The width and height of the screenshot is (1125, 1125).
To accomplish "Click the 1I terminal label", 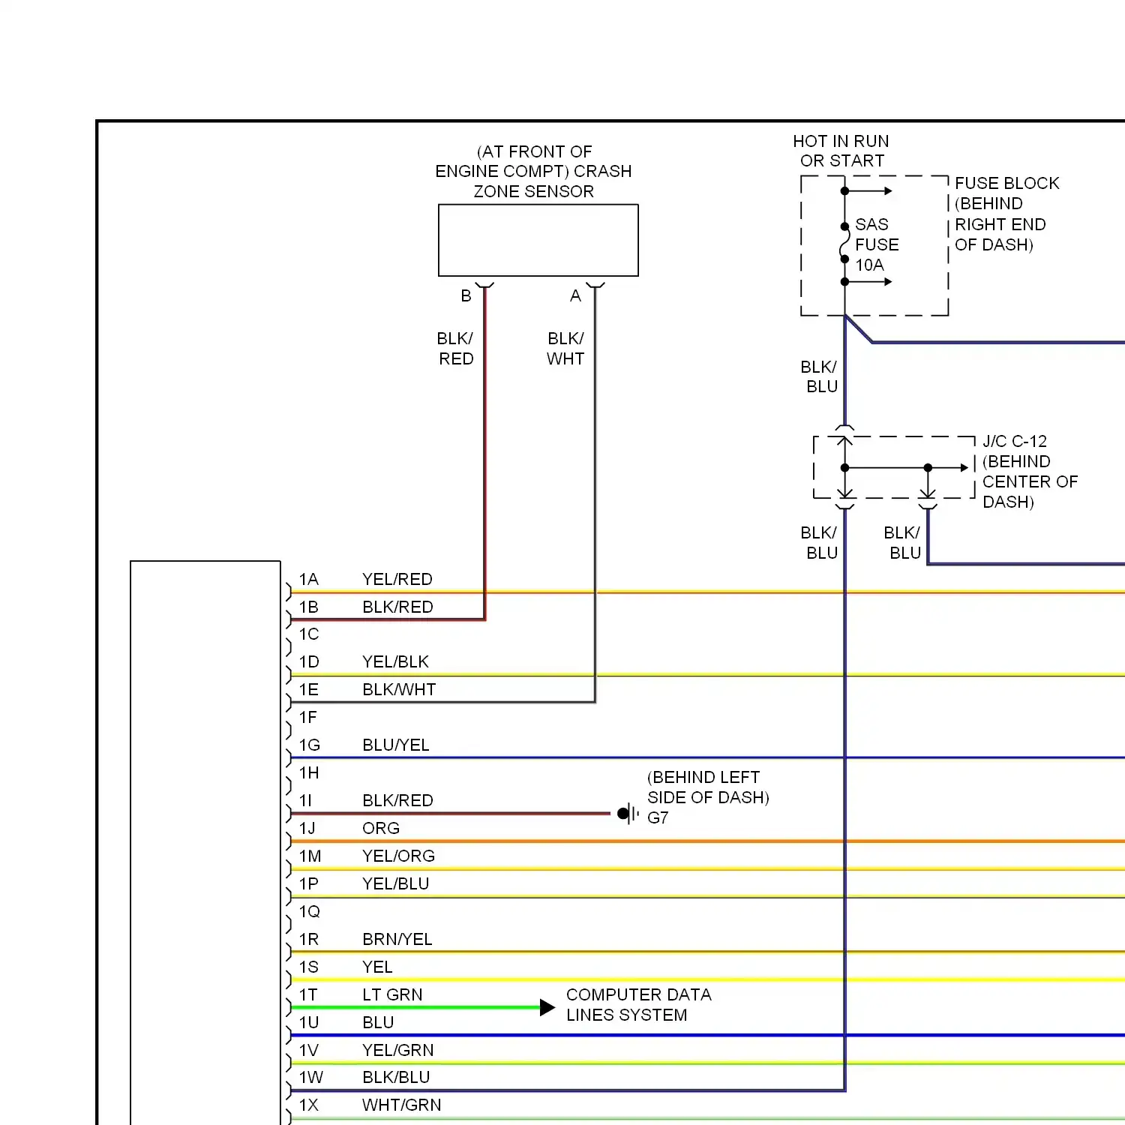I will [306, 801].
